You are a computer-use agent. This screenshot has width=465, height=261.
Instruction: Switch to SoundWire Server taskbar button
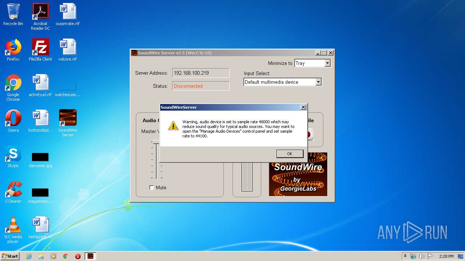tap(90, 256)
